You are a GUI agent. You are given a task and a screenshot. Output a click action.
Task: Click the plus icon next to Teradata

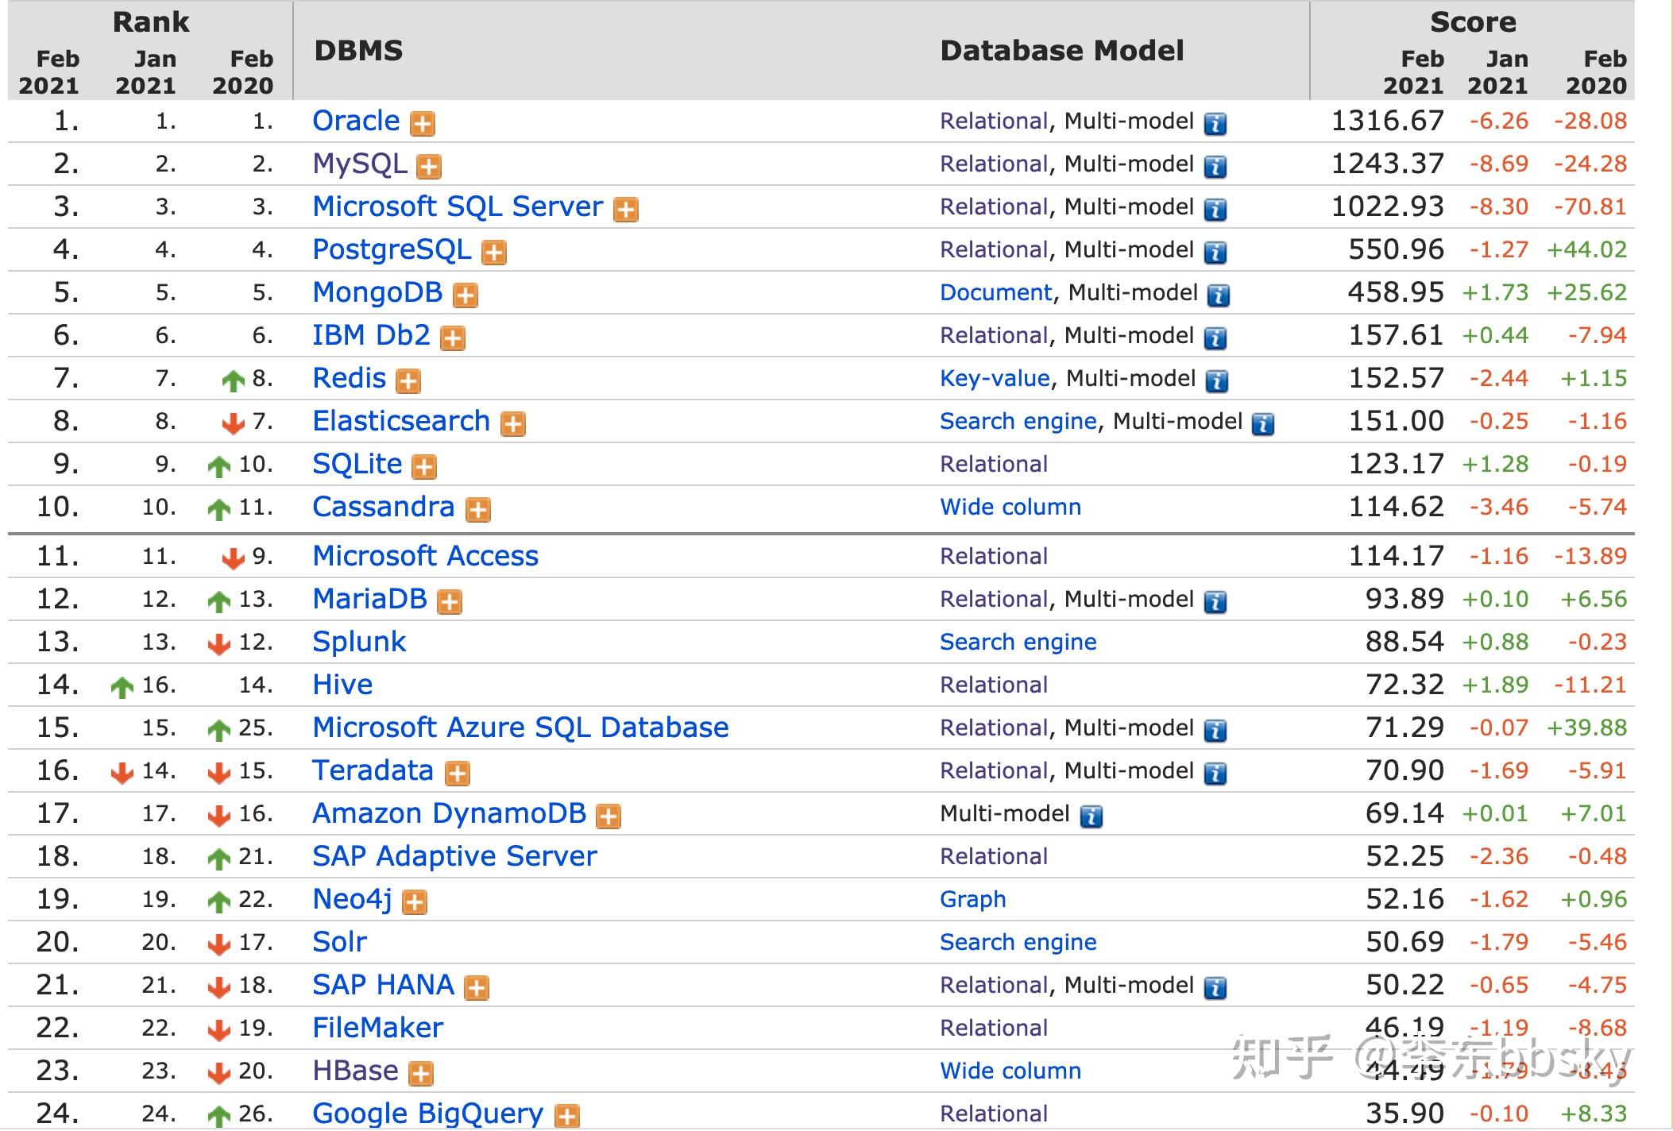click(x=458, y=774)
